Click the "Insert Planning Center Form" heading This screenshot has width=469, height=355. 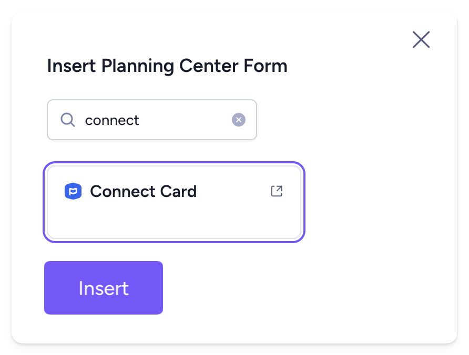pyautogui.click(x=167, y=67)
